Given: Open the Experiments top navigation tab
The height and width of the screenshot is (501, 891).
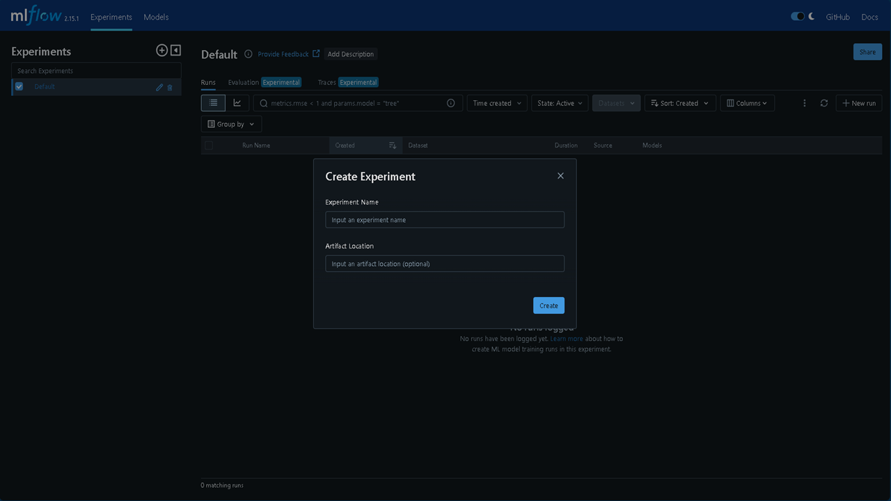Looking at the screenshot, I should pyautogui.click(x=111, y=17).
